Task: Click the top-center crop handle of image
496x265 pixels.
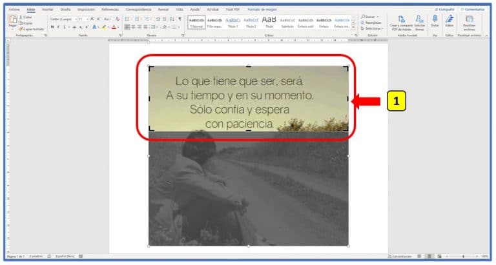Action: 249,66
